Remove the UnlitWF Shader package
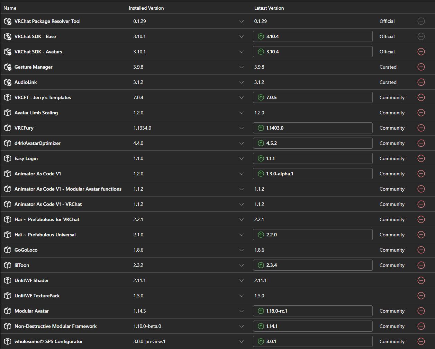This screenshot has height=349, width=435. [421, 280]
